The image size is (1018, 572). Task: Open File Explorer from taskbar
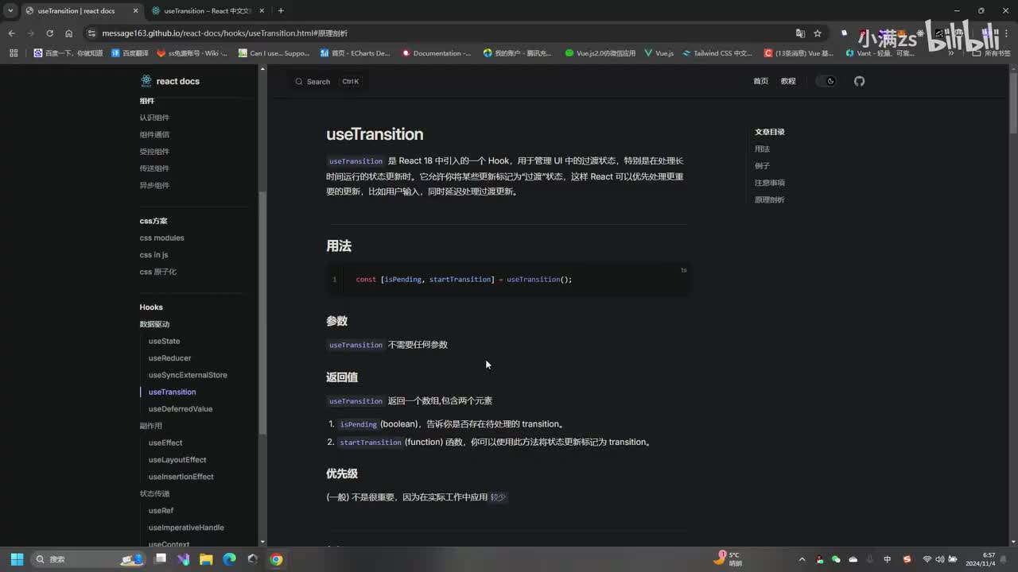point(206,559)
